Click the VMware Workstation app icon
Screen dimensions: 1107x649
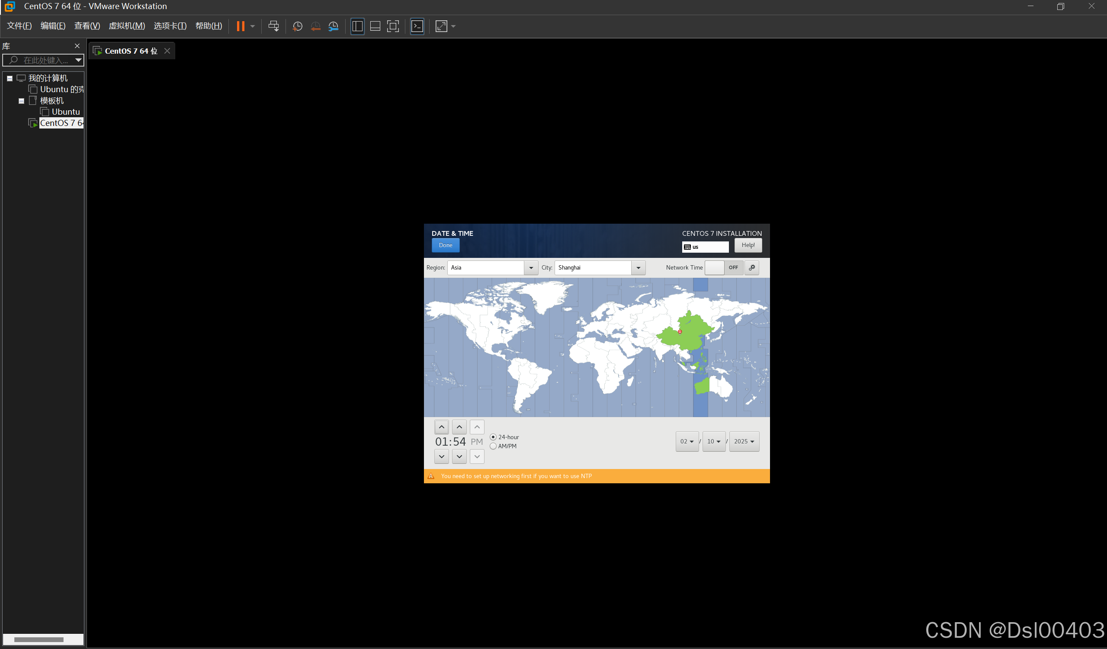(x=10, y=6)
